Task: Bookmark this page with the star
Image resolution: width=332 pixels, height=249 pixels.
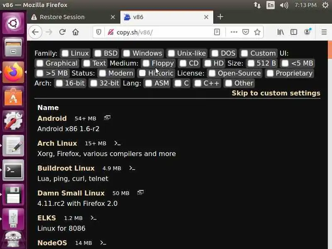Action: (257, 32)
